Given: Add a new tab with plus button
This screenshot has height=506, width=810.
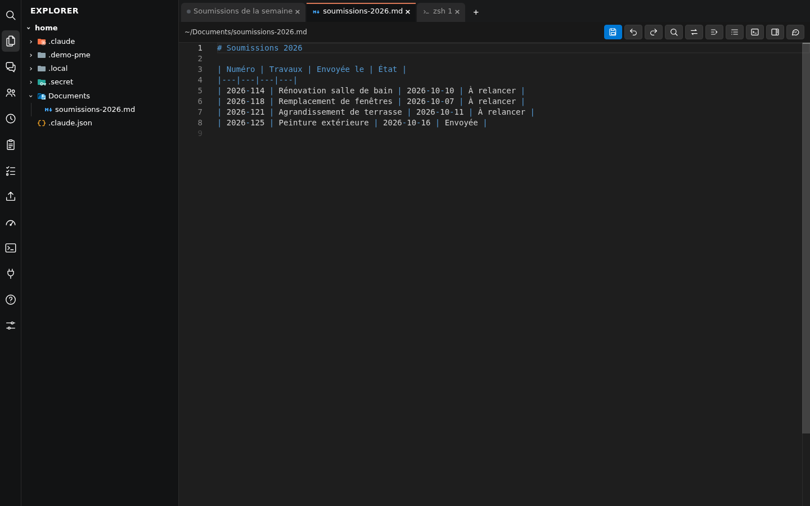Looking at the screenshot, I should pyautogui.click(x=476, y=12).
